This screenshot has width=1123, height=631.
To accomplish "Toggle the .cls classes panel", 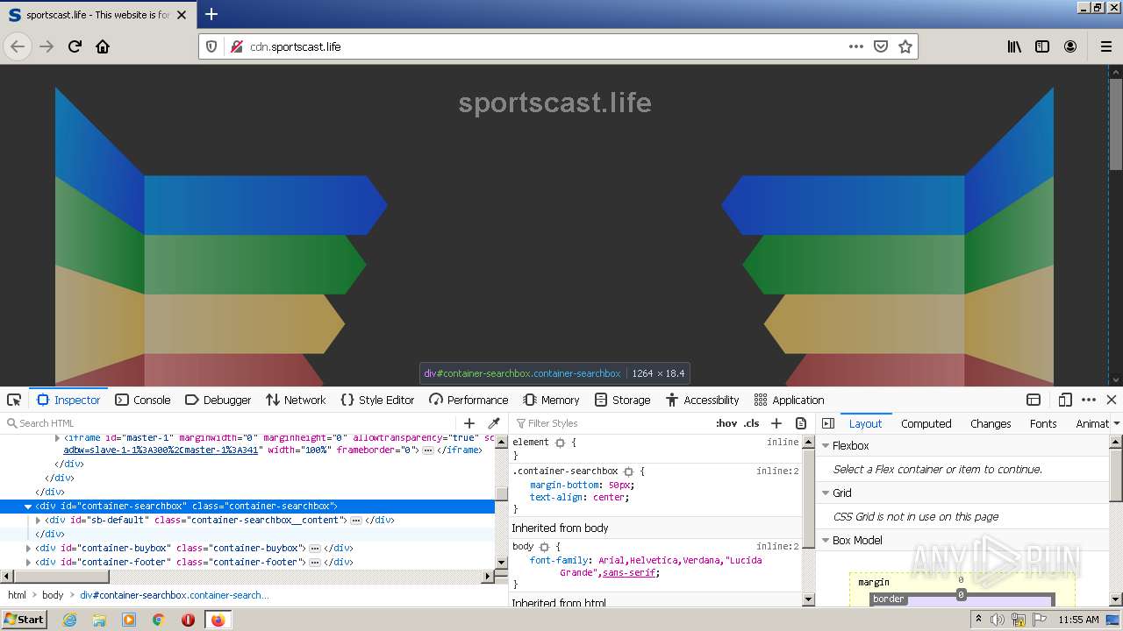I will coord(752,423).
